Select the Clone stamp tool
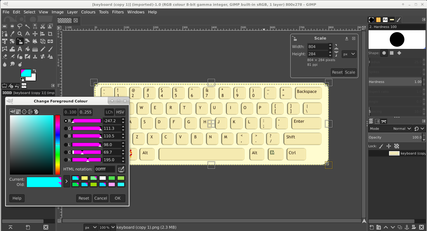 tap(35, 57)
